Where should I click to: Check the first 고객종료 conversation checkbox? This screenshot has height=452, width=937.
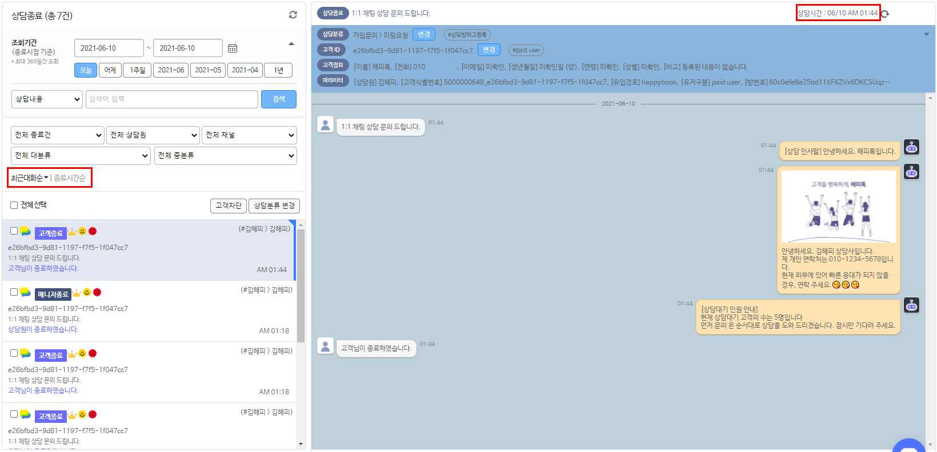pos(14,231)
